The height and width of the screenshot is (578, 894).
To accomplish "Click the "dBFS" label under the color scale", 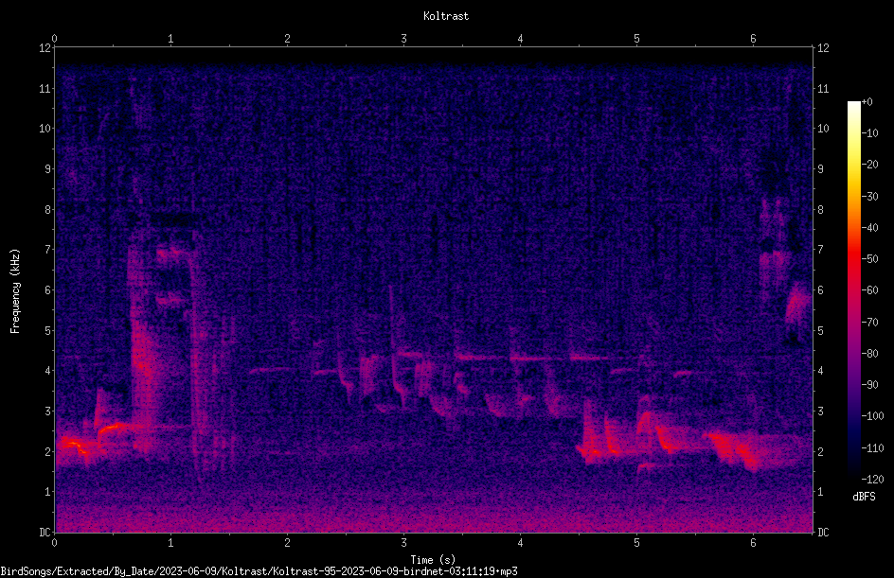I will 864,497.
